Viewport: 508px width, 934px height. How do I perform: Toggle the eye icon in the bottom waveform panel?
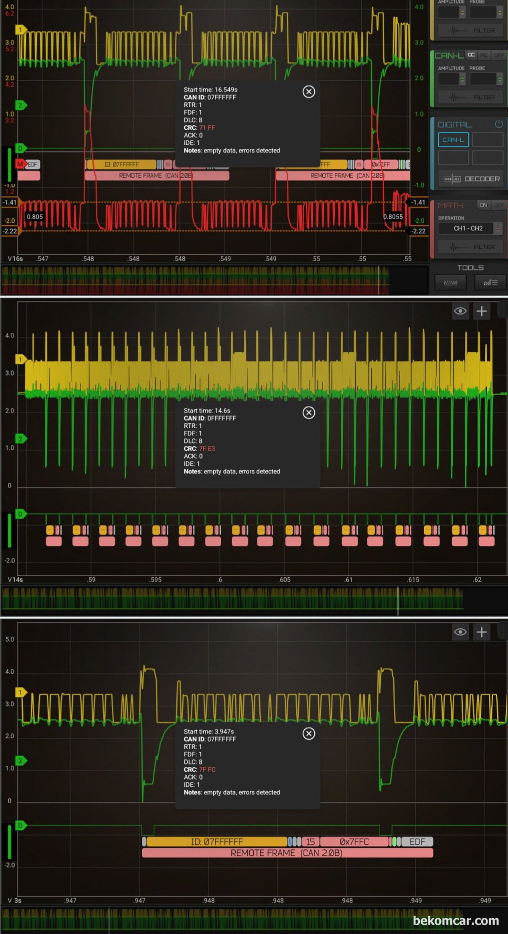pos(460,632)
